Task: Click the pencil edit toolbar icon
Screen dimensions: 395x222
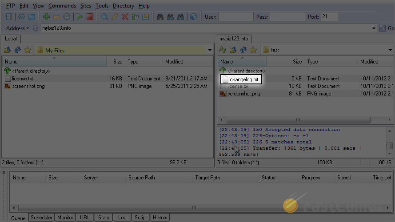Action: (x=115, y=17)
